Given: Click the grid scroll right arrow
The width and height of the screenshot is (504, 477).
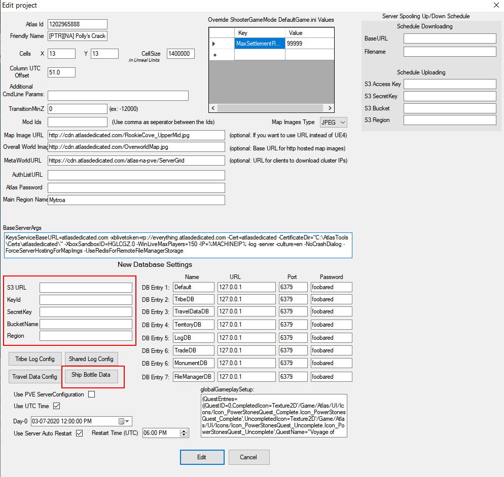Looking at the screenshot, I should click(330, 108).
